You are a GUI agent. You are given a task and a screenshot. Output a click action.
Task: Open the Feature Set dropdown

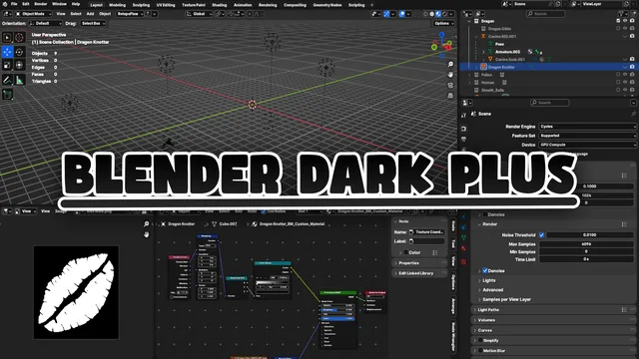tap(587, 136)
